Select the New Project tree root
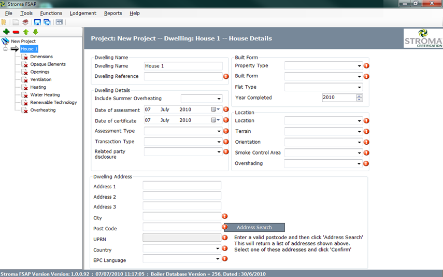Viewport: 443px width, 277px height. point(23,41)
